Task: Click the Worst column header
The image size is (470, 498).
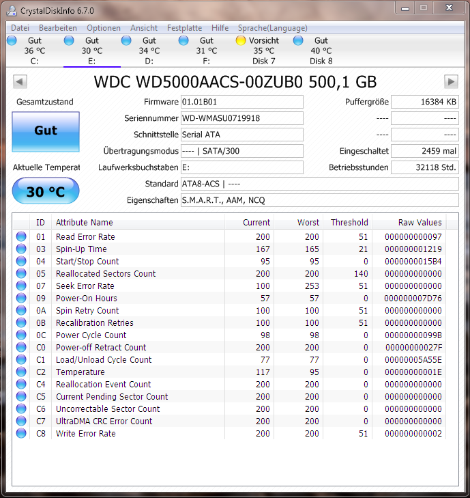Action: [x=299, y=222]
